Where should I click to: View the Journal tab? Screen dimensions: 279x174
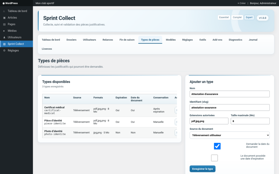[253, 40]
